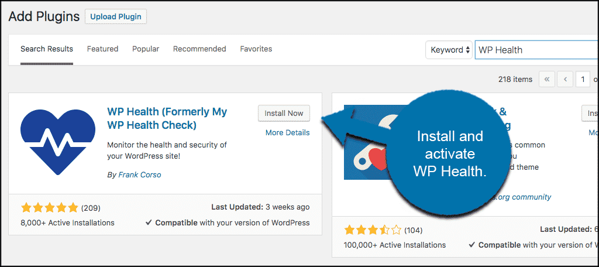This screenshot has width=599, height=267.
Task: Click 'Last Updated: 3 weeks ago' text
Action: tap(260, 207)
